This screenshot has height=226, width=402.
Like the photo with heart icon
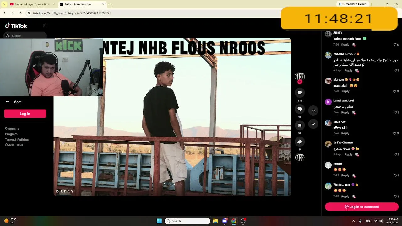coord(300,93)
